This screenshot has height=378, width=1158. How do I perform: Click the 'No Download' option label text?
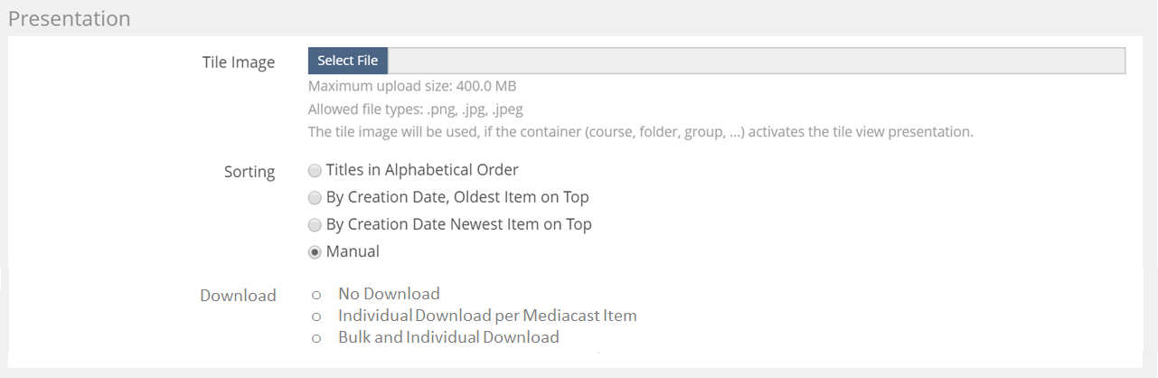389,294
